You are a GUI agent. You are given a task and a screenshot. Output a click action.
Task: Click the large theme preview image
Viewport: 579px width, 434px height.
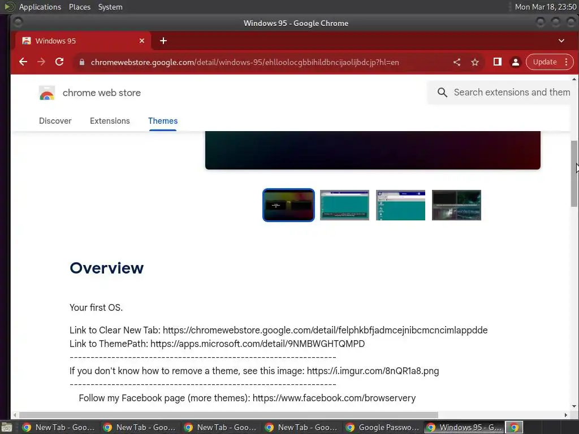(373, 150)
